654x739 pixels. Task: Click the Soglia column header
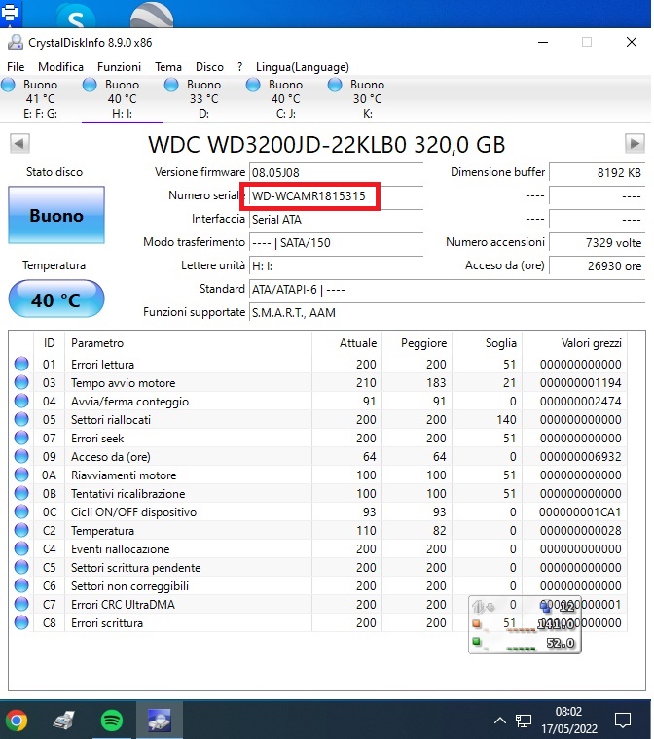(487, 342)
